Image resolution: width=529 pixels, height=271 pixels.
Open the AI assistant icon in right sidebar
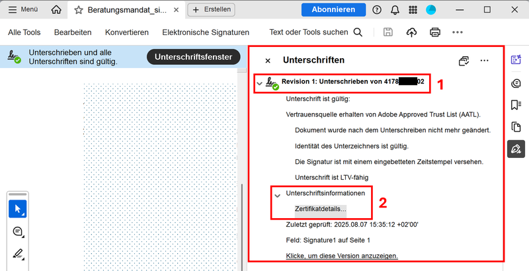point(516,59)
